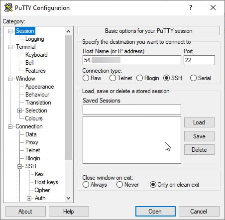
Task: Click the category list scroll down arrow
Action: 68,198
